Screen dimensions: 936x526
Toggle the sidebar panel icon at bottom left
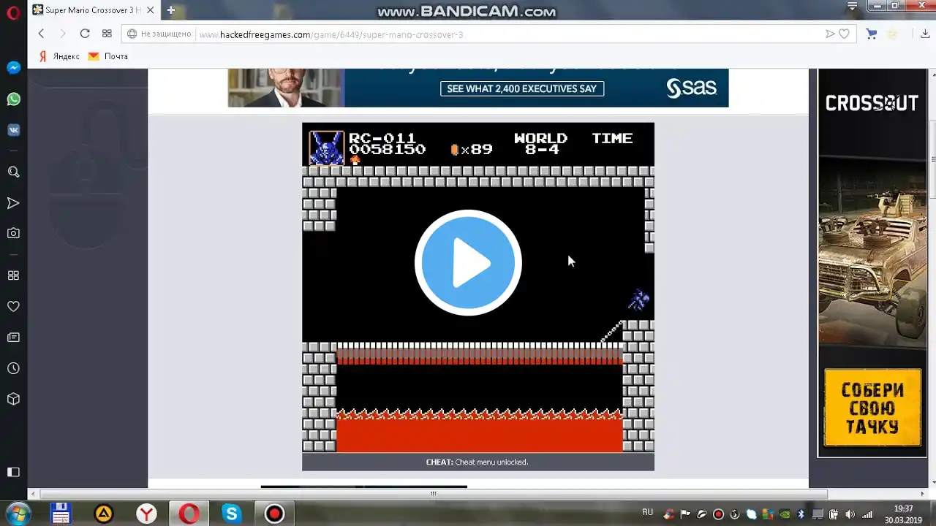tap(13, 472)
